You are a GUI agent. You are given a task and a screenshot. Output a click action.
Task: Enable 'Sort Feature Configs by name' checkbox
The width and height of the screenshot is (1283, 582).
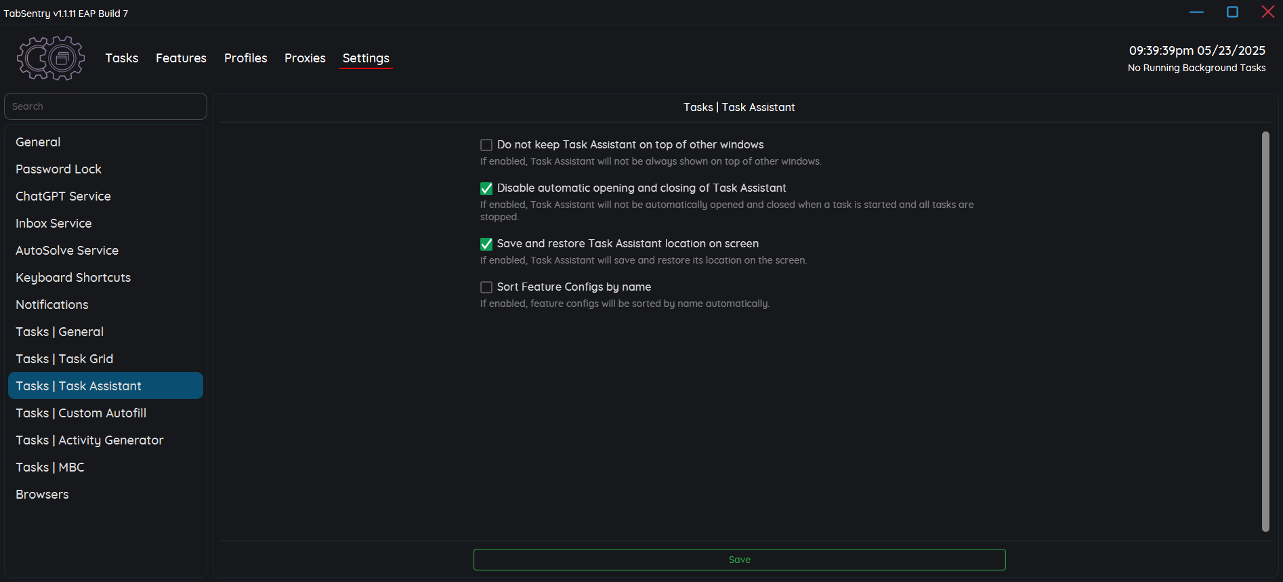click(486, 287)
